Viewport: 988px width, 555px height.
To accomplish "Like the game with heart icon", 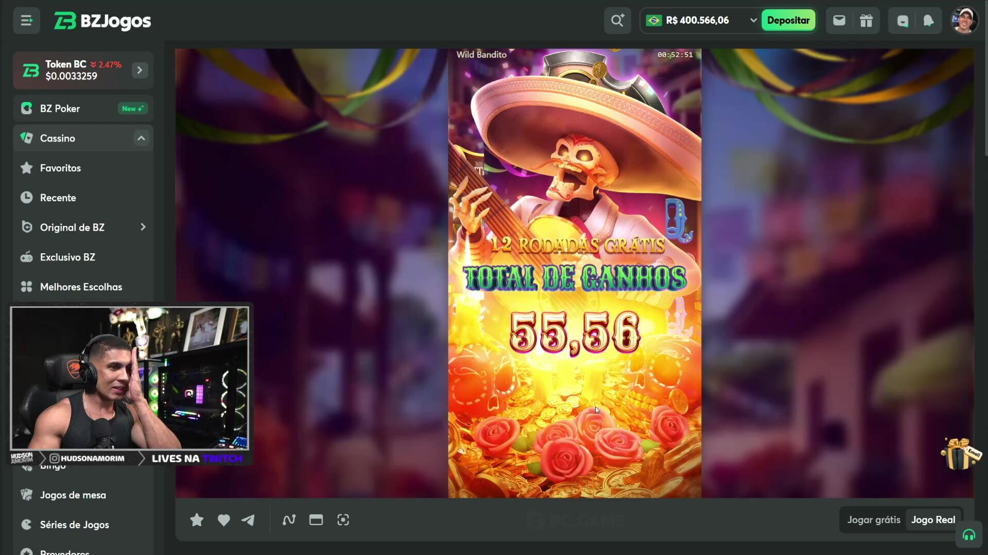I will tap(223, 520).
